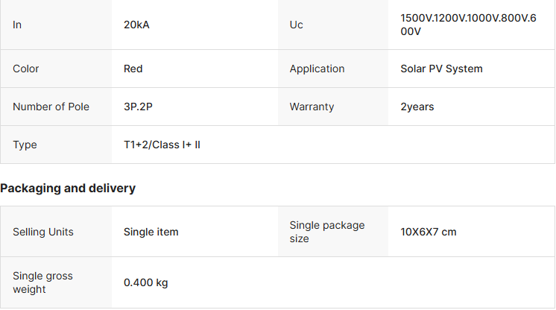Click the "In" attribute label
The width and height of the screenshot is (556, 310).
17,25
